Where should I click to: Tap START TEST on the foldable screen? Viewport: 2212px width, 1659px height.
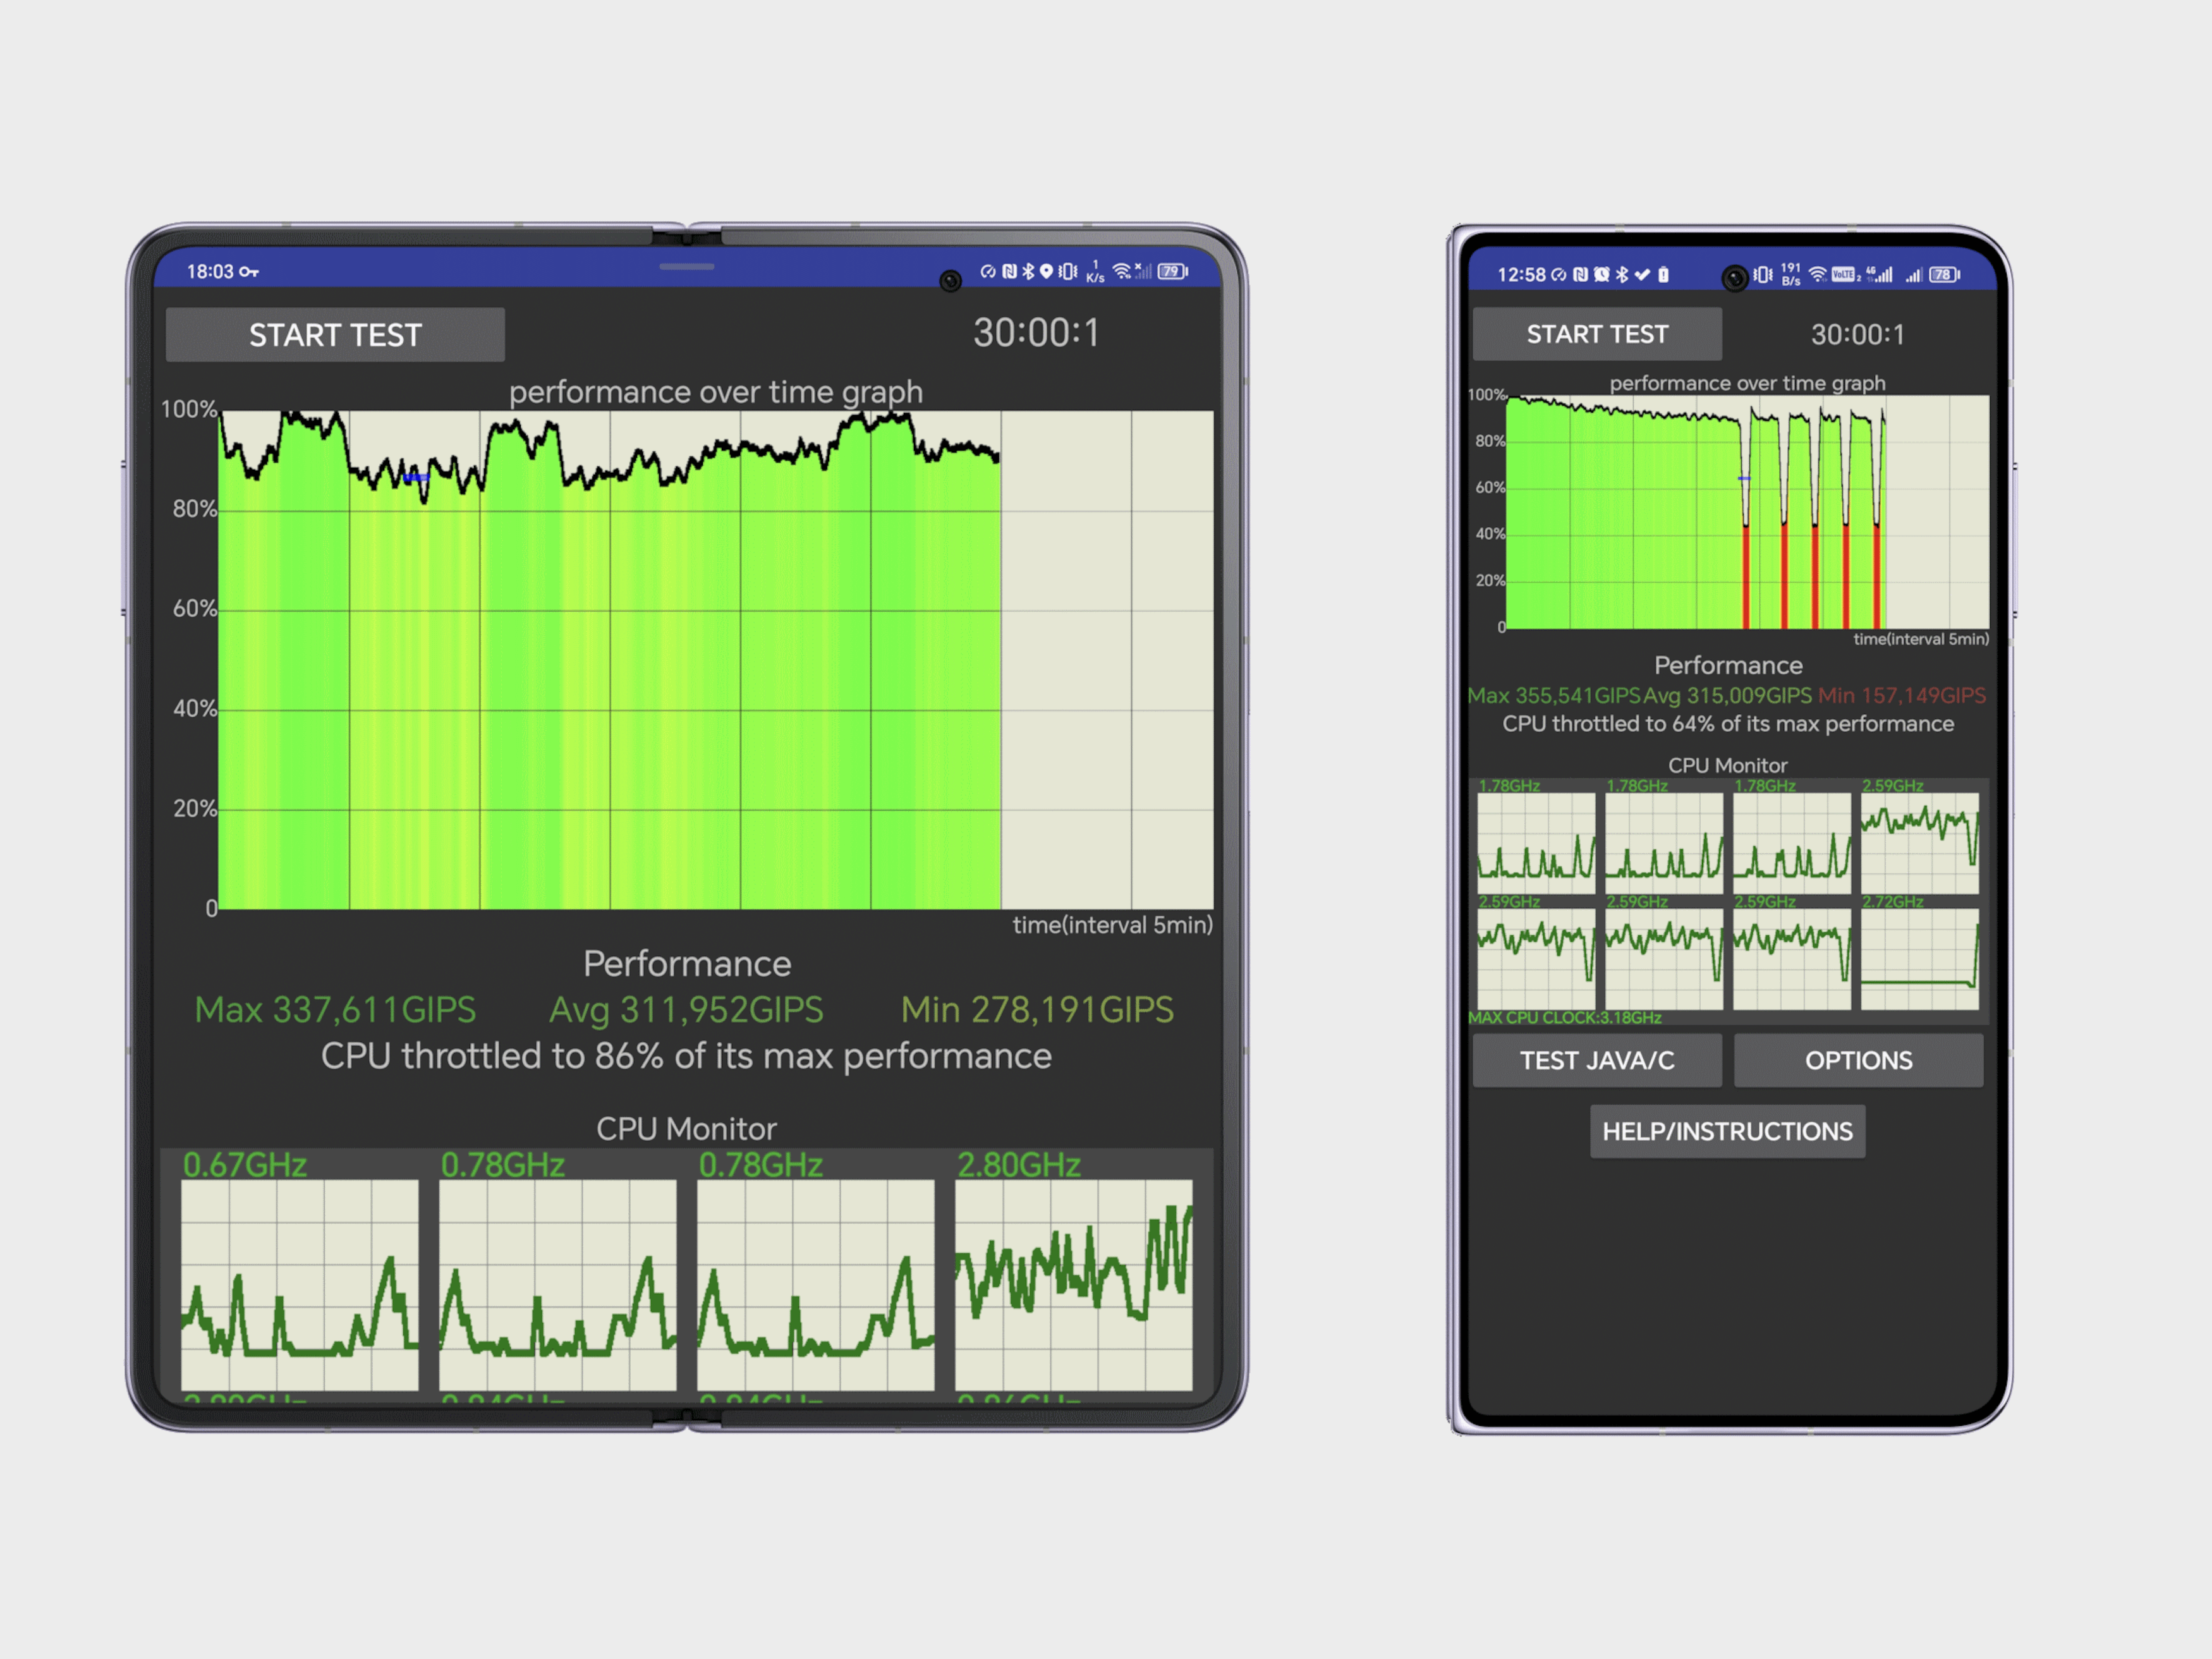pos(335,335)
